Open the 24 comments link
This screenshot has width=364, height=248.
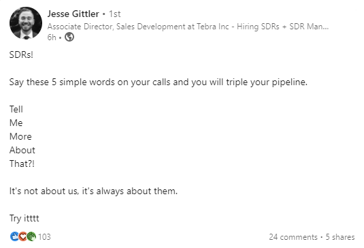pyautogui.click(x=293, y=237)
